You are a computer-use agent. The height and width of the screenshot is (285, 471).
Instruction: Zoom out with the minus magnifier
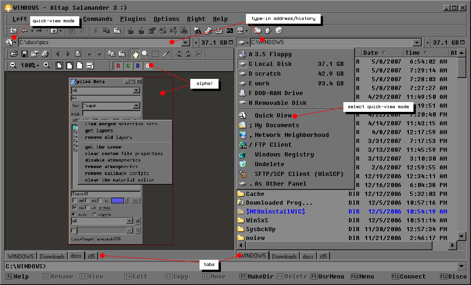coord(13,65)
